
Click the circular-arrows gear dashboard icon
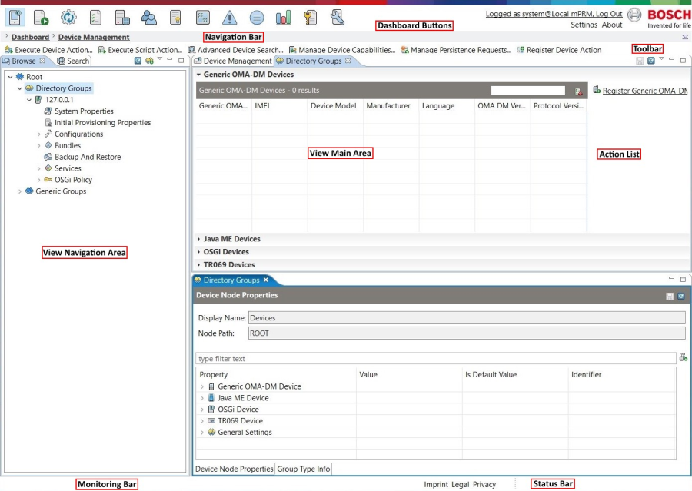tap(68, 18)
